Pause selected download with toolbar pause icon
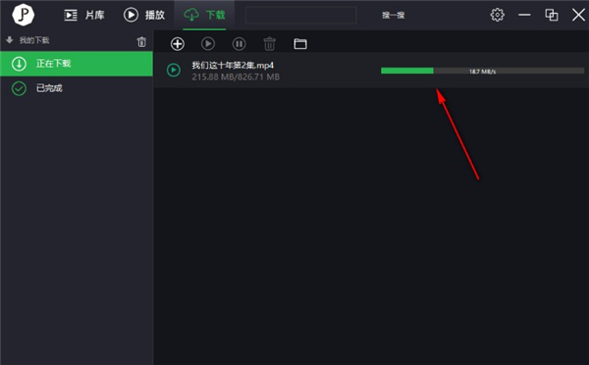 pos(239,44)
